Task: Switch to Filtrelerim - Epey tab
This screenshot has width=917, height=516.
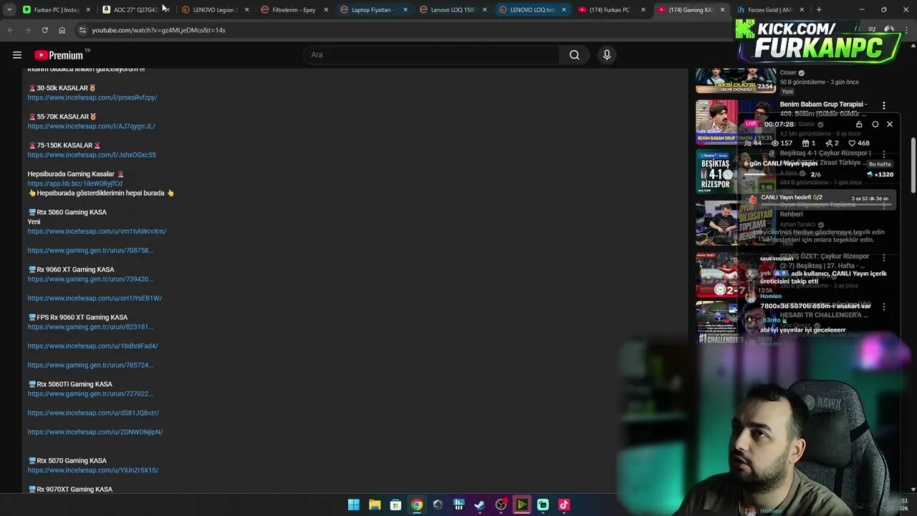Action: coord(294,9)
